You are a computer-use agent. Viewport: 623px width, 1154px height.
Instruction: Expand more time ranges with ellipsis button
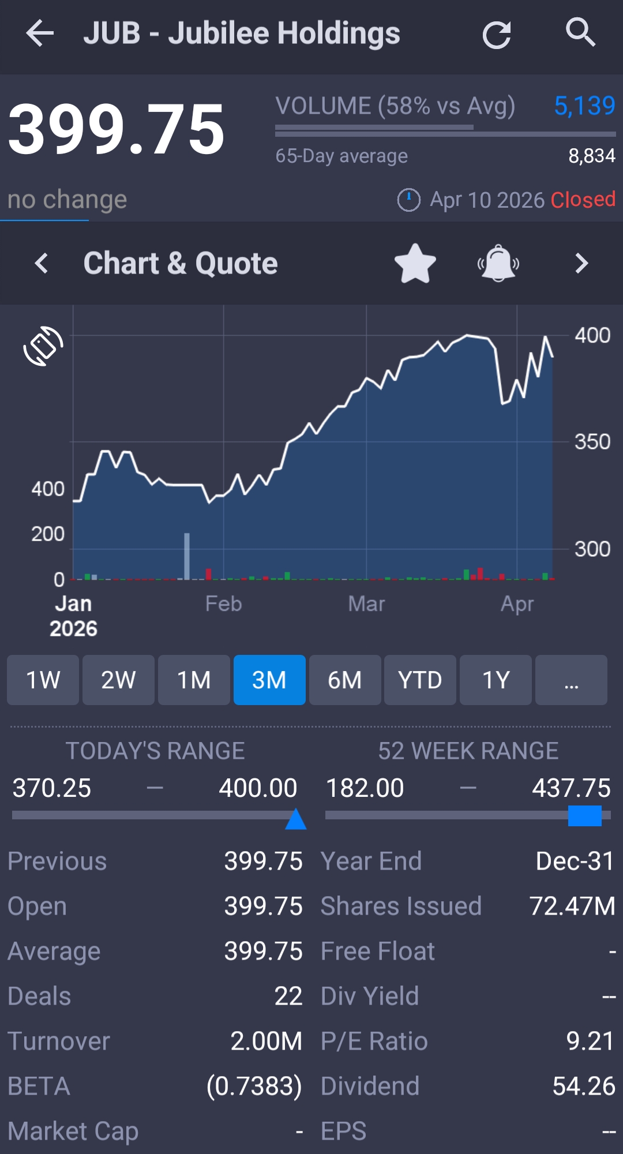pyautogui.click(x=571, y=680)
